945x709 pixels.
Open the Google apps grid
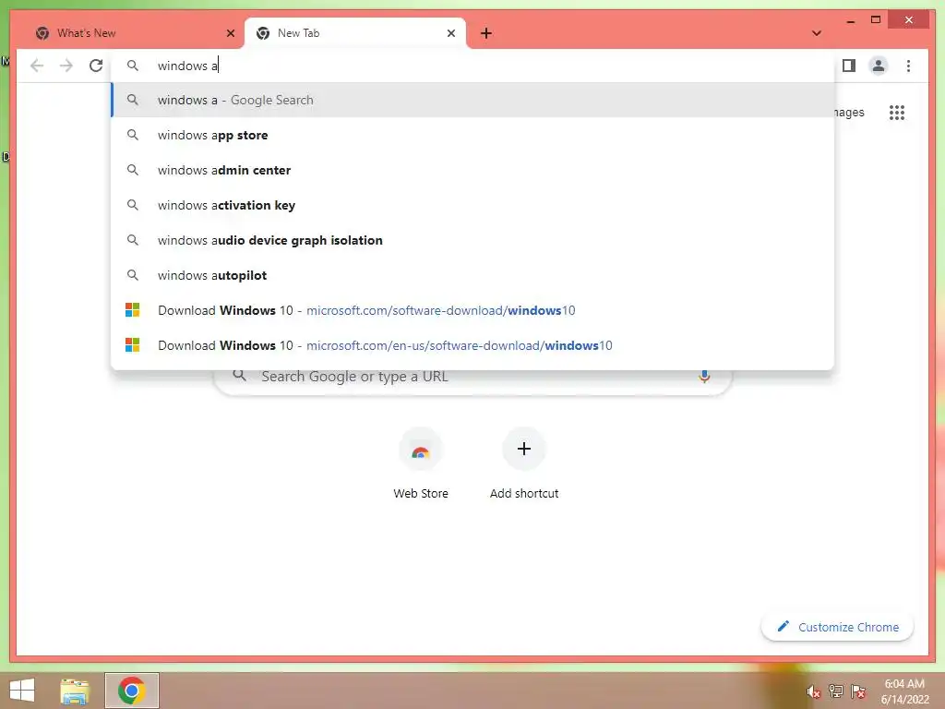click(897, 112)
